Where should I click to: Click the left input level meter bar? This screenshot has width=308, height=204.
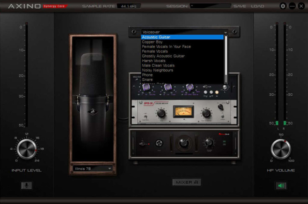[26, 74]
